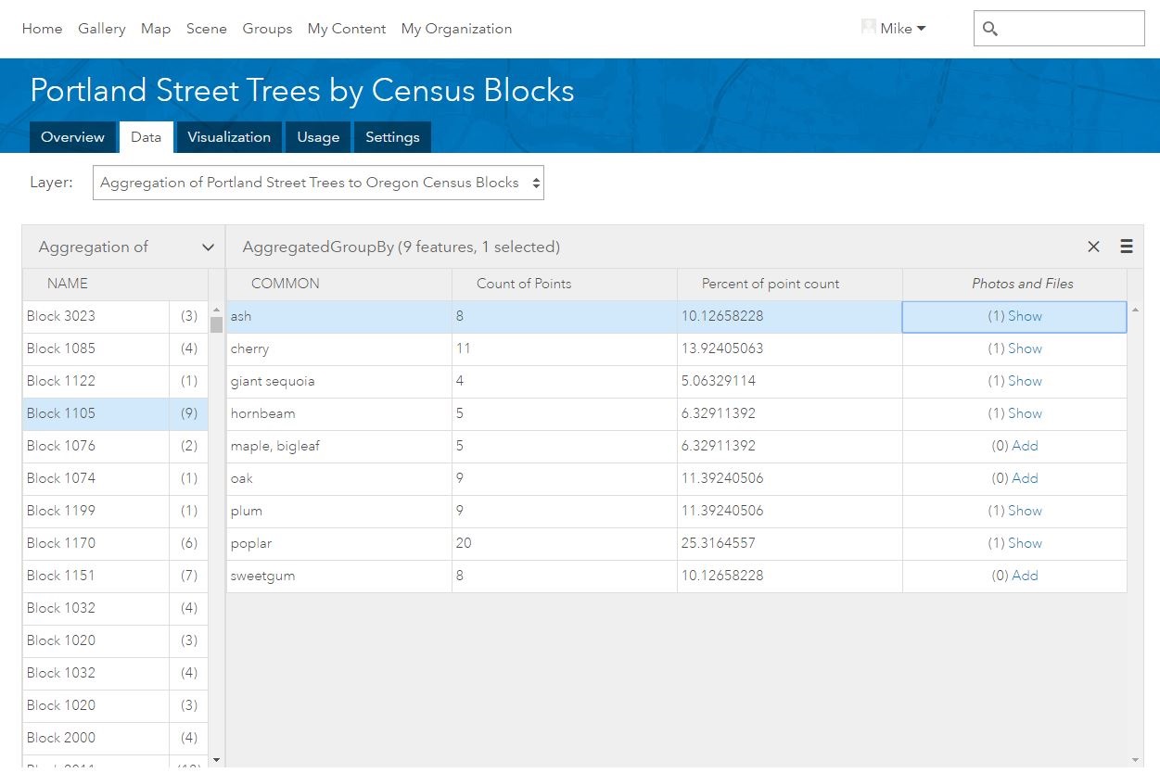Open the table options hamburger menu
1160x773 pixels.
tap(1127, 247)
